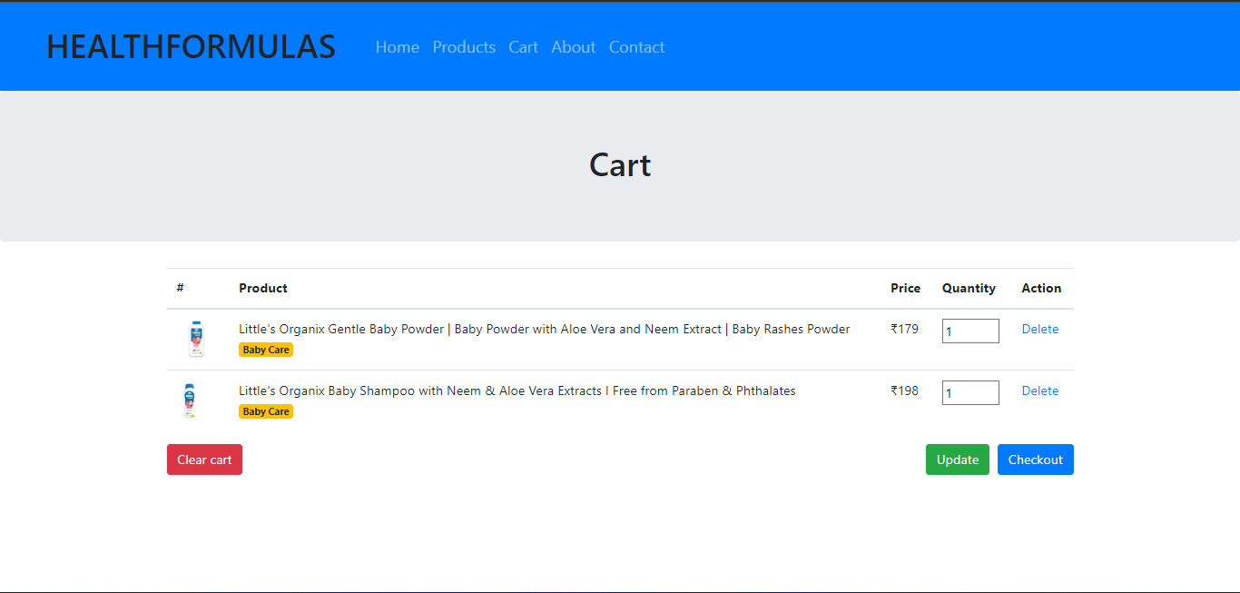Click the baby powder product thumbnail
Image resolution: width=1240 pixels, height=593 pixels.
(x=196, y=337)
